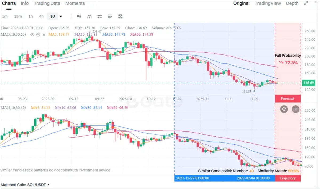Open the indicators line-chart icon
Screen dimensions: 320x189
point(89,16)
